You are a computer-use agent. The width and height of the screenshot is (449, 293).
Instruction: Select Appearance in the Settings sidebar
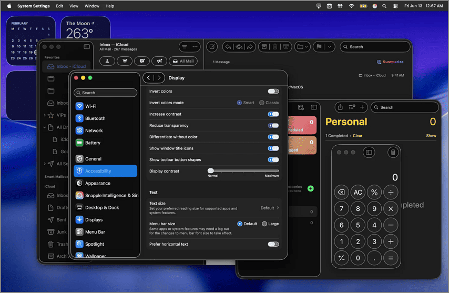[105, 183]
